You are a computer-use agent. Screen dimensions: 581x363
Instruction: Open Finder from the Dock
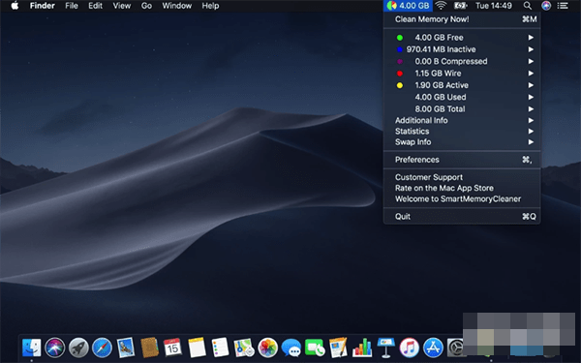(x=32, y=348)
